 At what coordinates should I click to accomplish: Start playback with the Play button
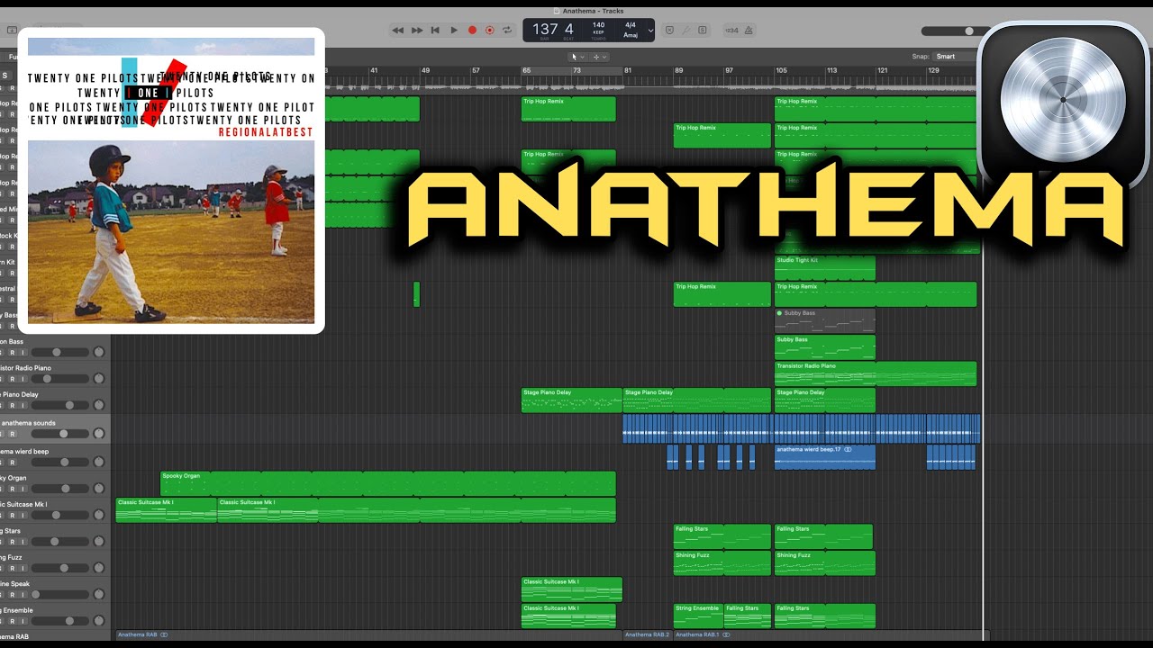coord(454,30)
